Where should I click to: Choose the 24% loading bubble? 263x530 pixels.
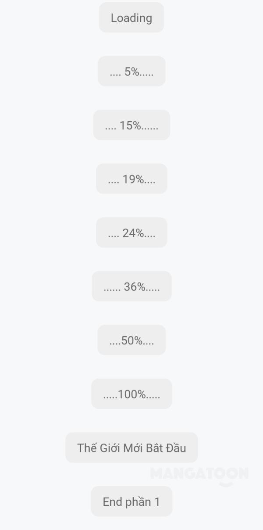point(131,233)
